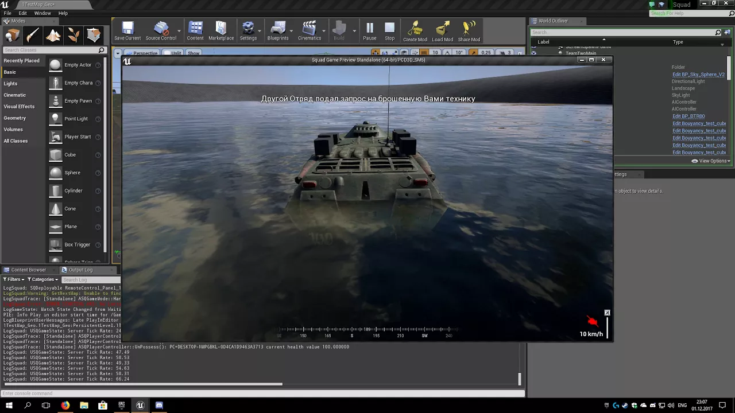Screen dimensions: 735x413
Task: Open the viewport options dropdown arrow
Action: click(x=118, y=53)
